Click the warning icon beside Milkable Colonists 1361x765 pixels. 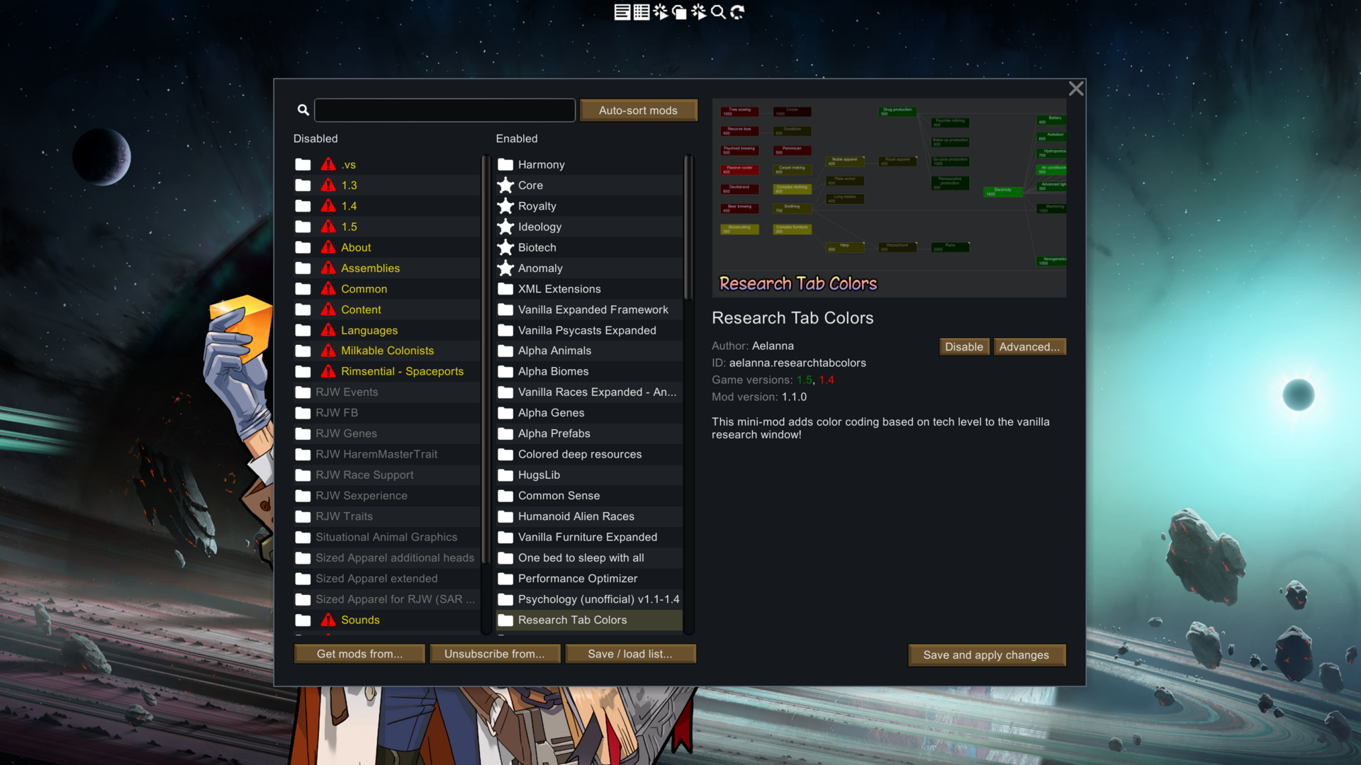click(x=328, y=351)
